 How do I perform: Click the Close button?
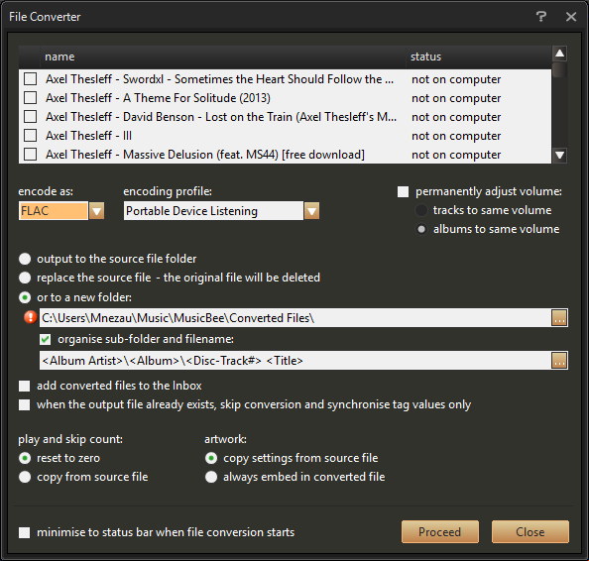[x=530, y=531]
